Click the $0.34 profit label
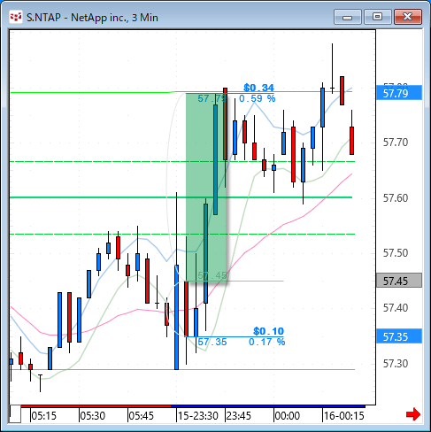The image size is (431, 432). (x=258, y=88)
